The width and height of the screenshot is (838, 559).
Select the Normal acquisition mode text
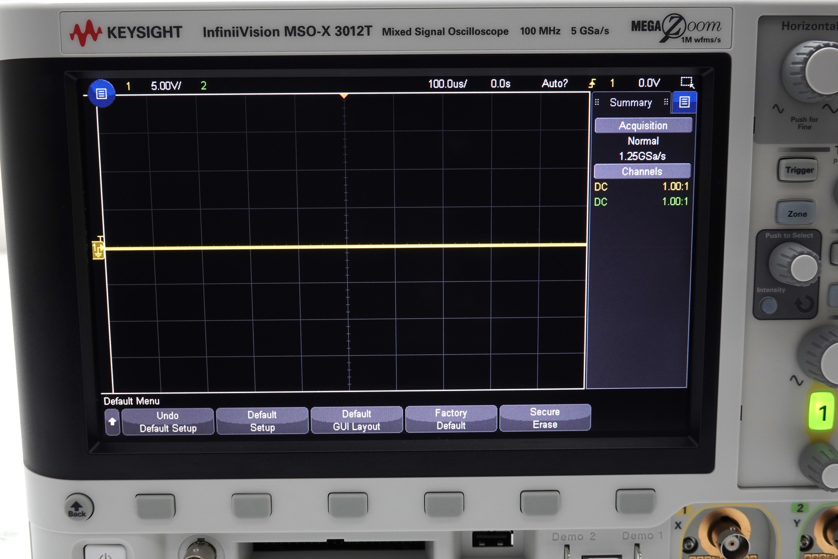(643, 141)
